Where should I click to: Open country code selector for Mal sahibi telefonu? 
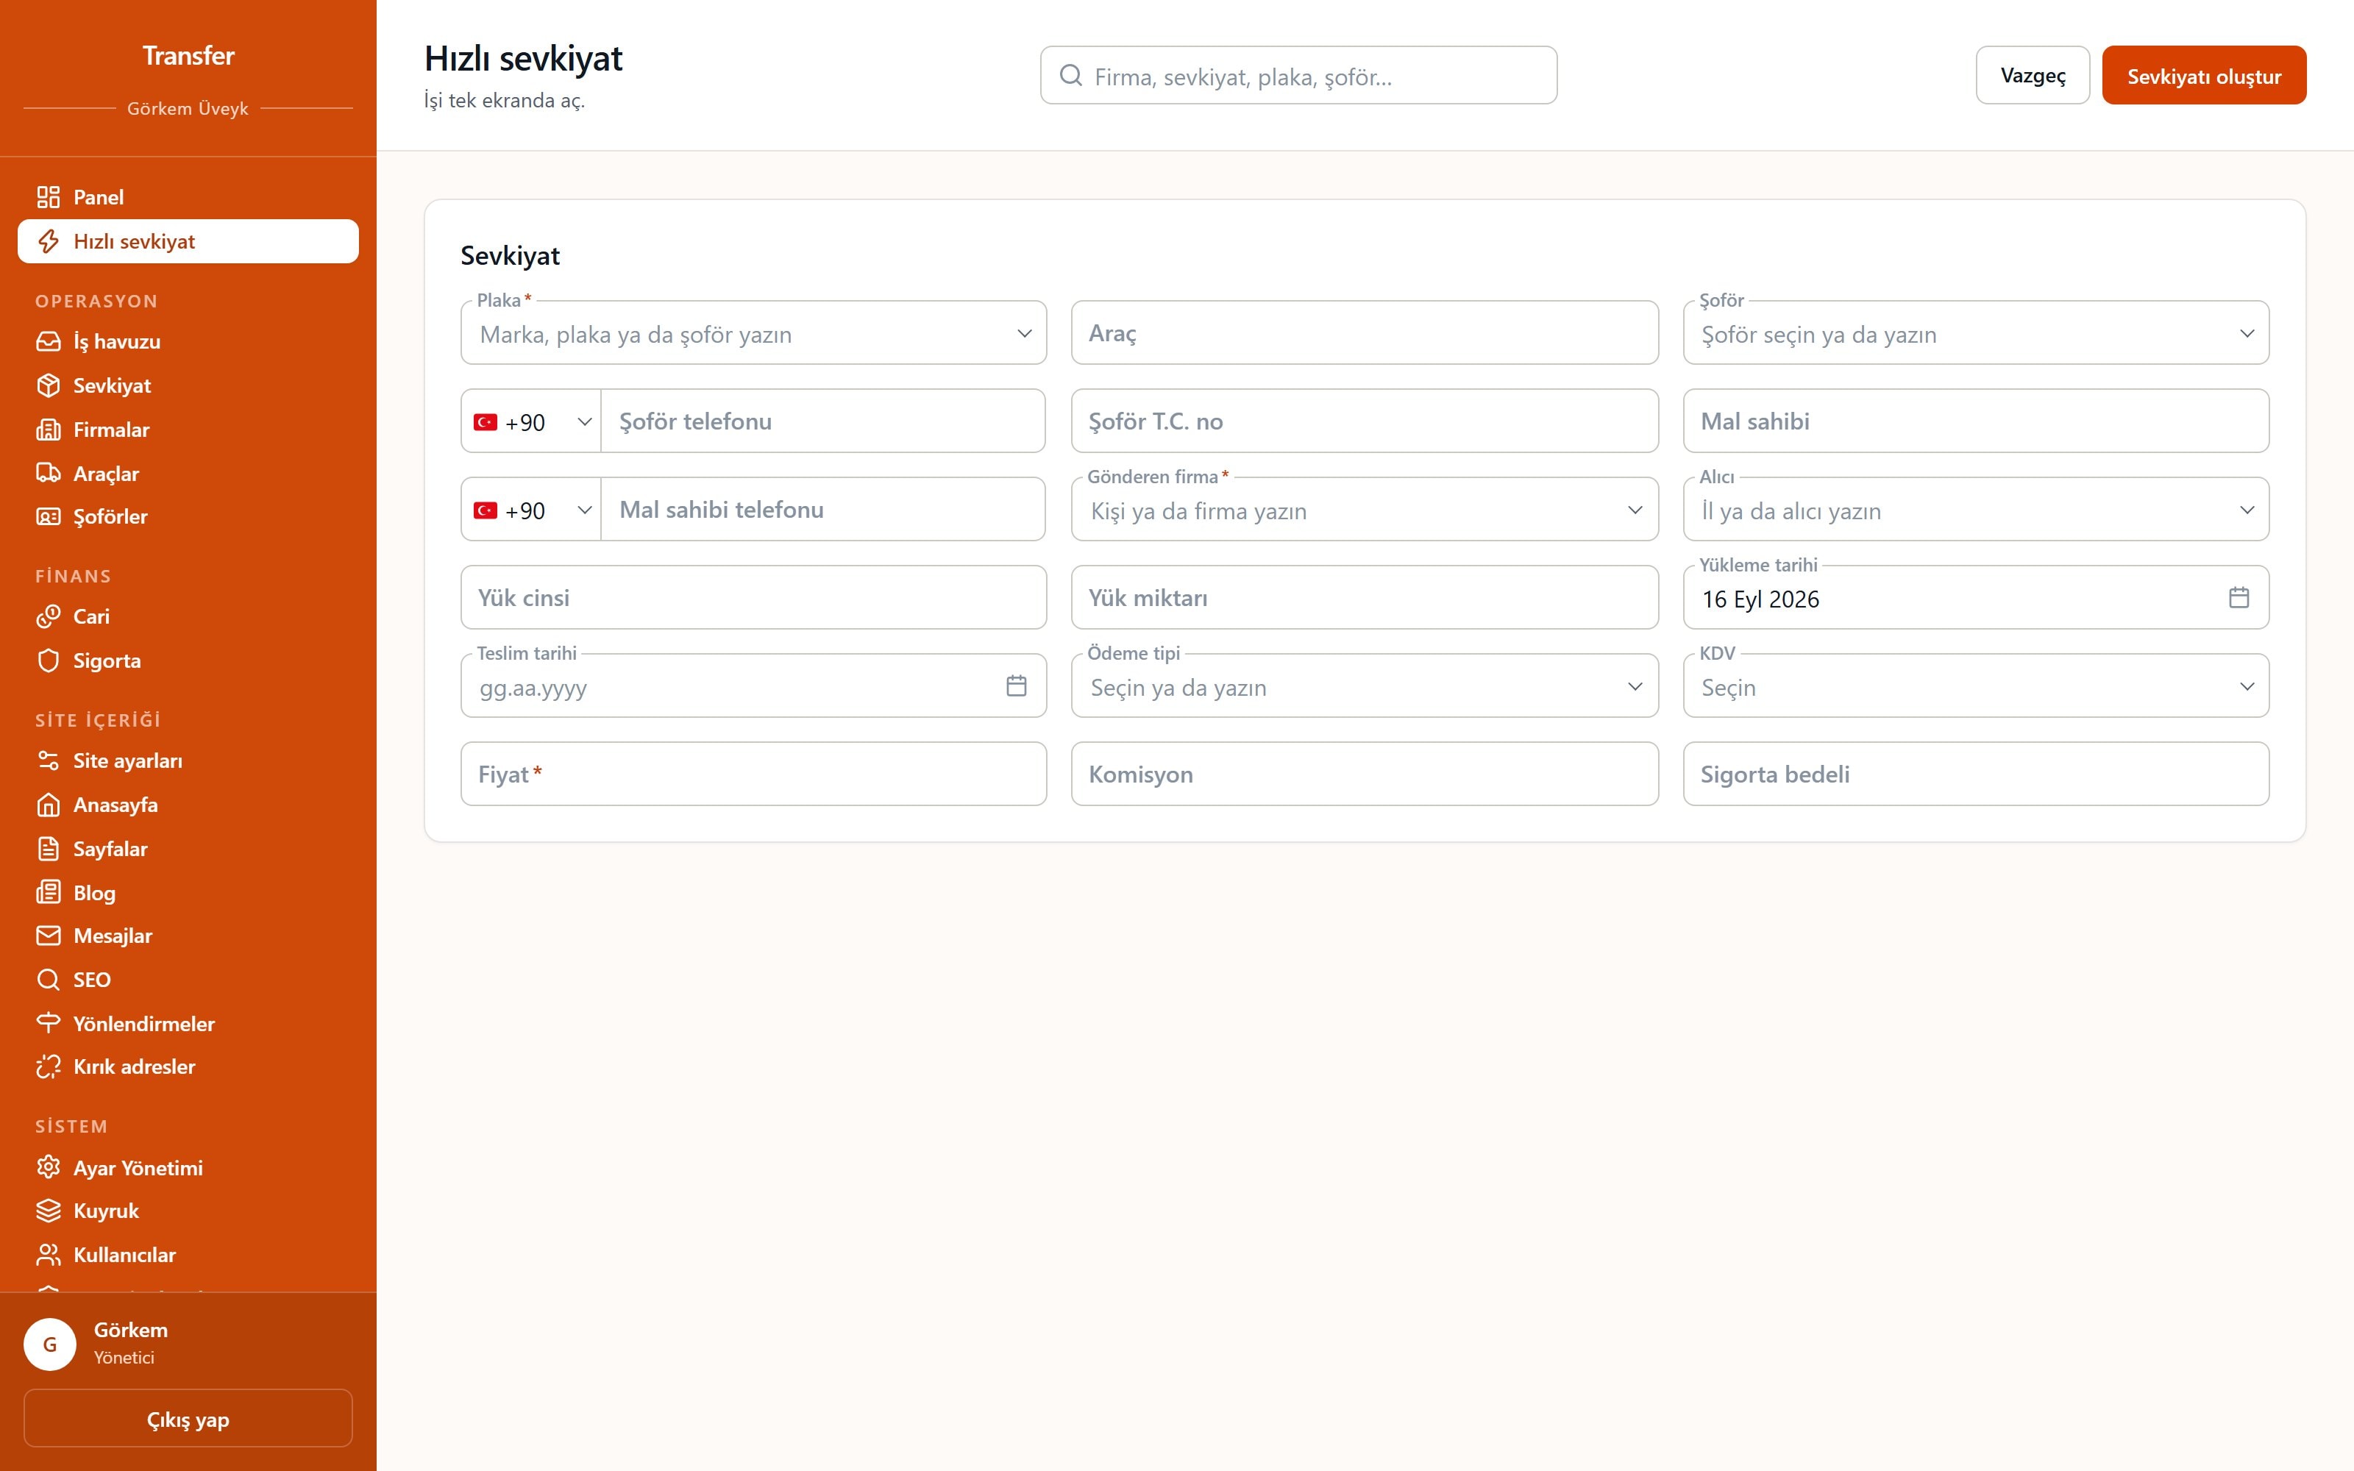531,510
